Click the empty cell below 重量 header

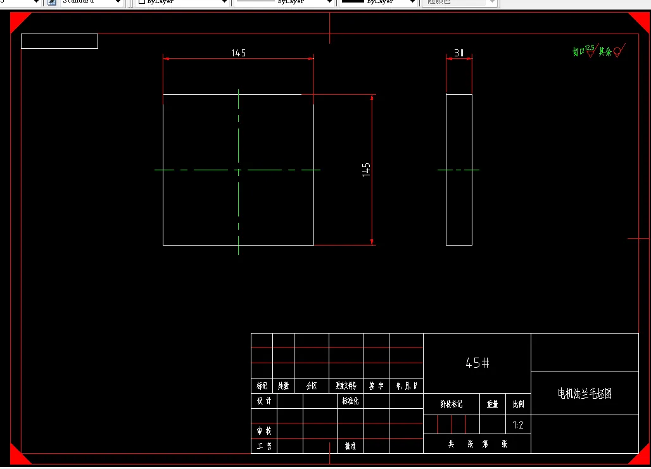[493, 424]
